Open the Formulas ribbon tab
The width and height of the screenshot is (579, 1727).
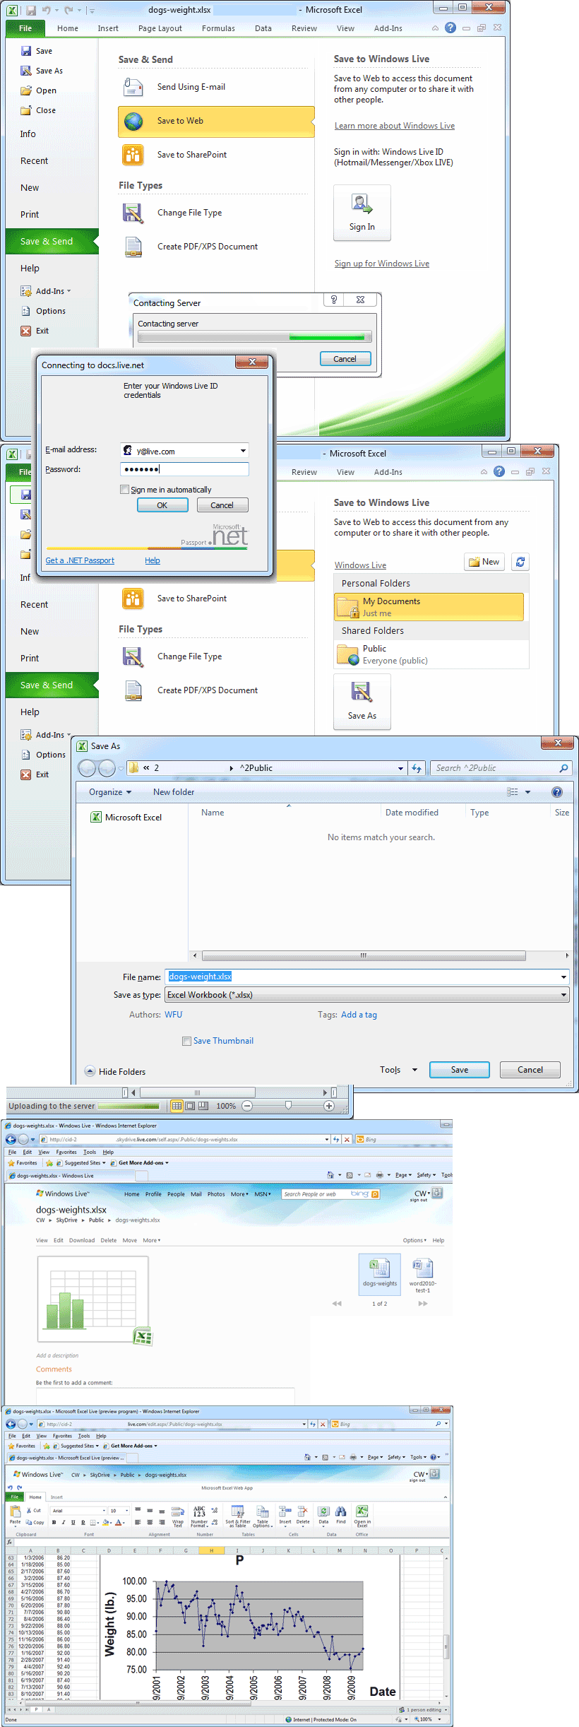click(x=218, y=28)
